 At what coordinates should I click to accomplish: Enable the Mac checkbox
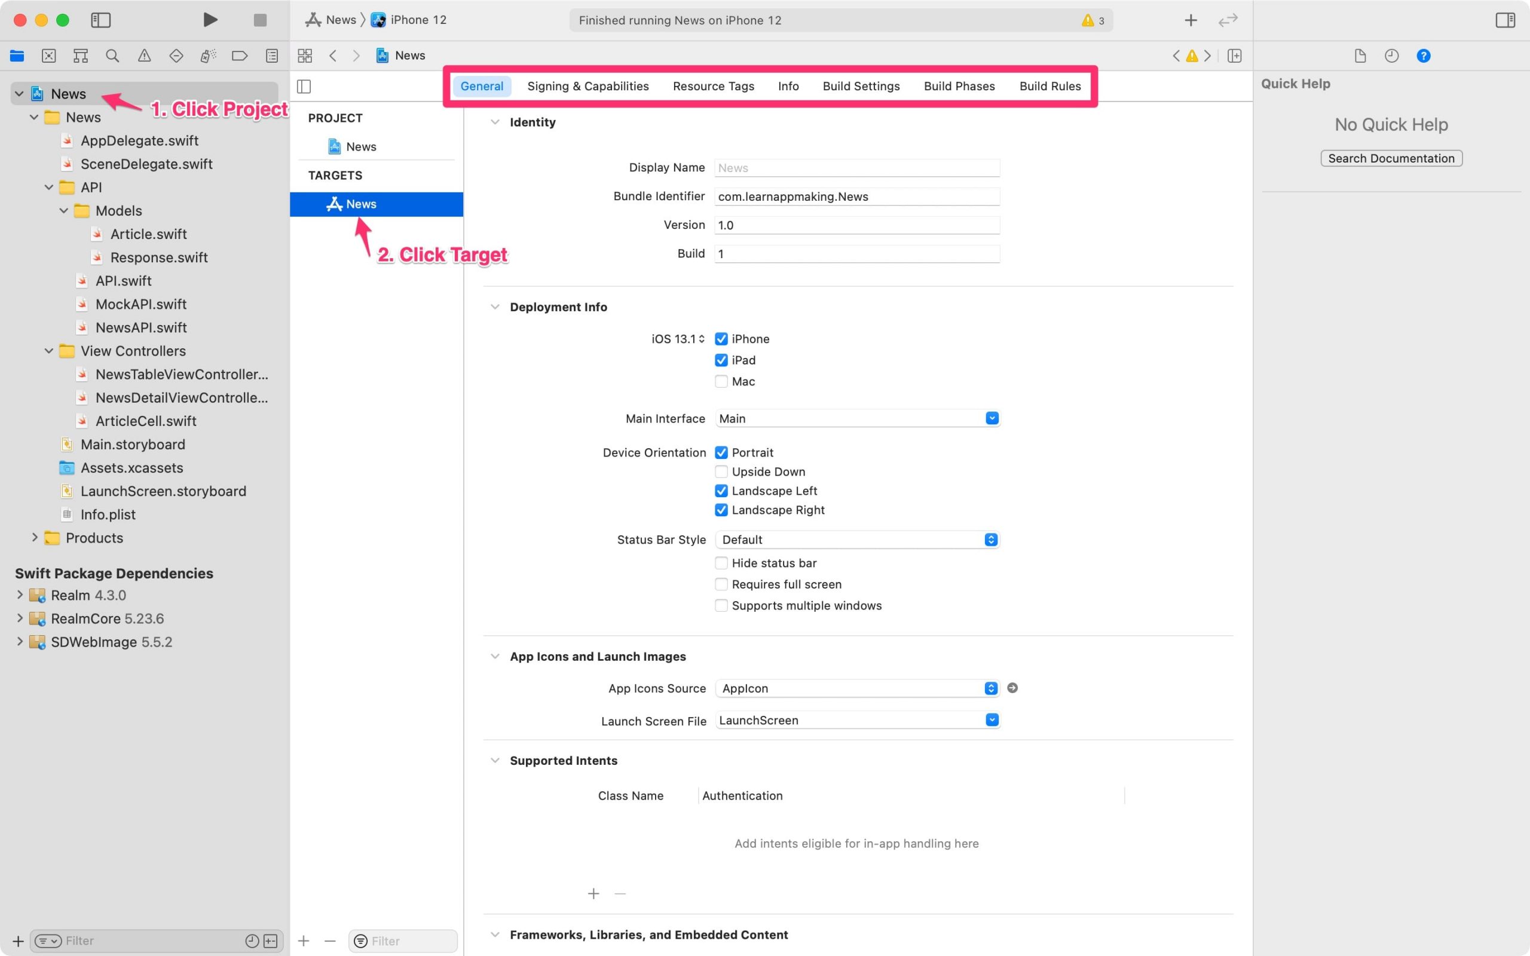pos(721,381)
